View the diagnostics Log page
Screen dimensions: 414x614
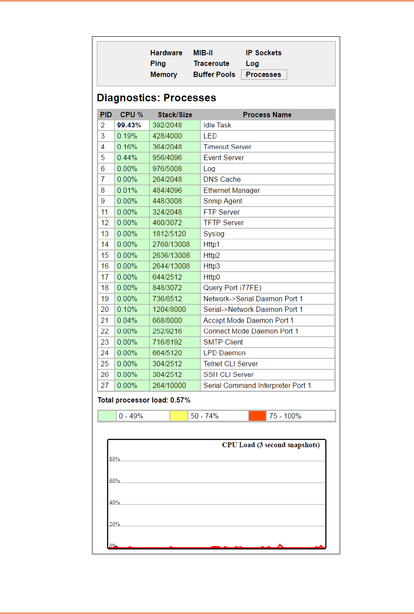252,64
